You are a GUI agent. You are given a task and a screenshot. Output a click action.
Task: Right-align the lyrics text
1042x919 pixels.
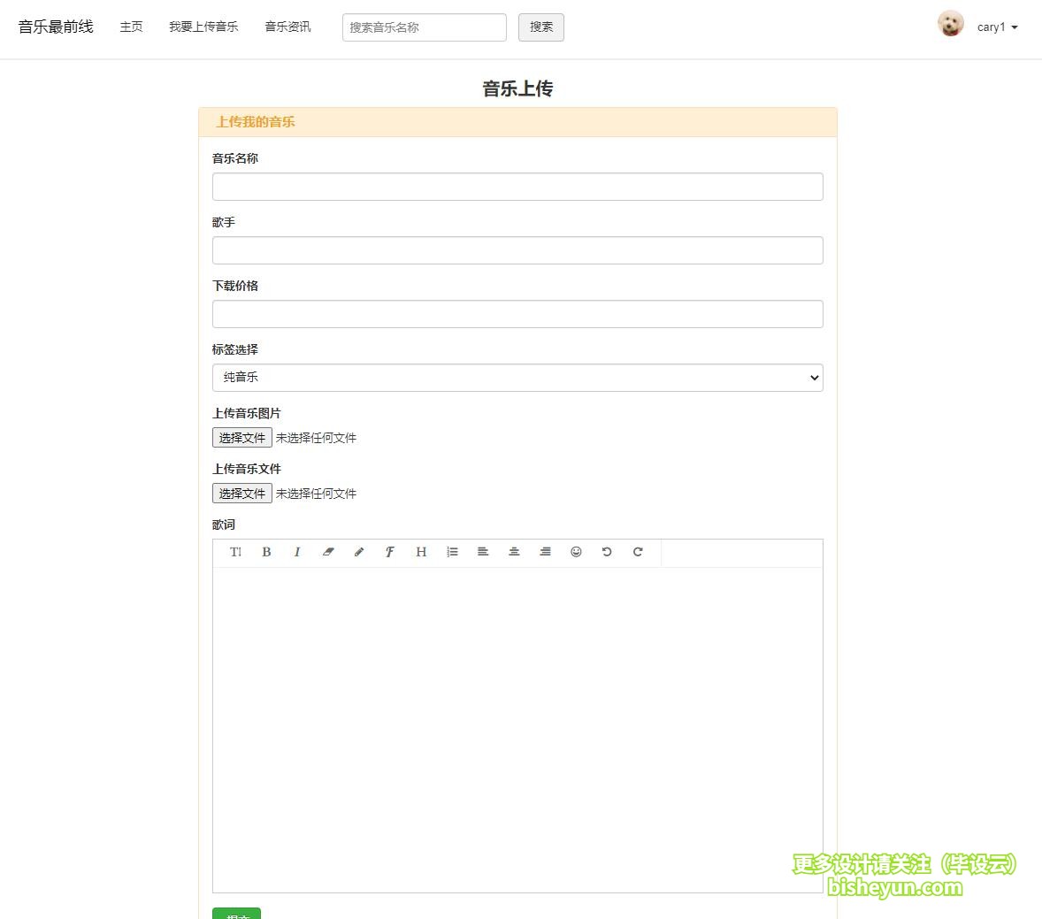point(545,552)
